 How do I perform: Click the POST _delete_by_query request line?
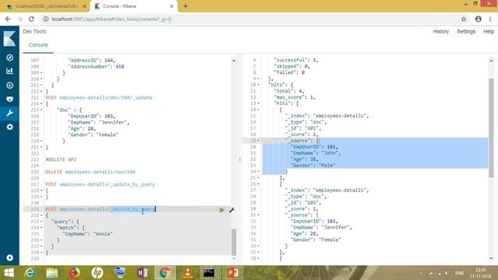coord(100,209)
